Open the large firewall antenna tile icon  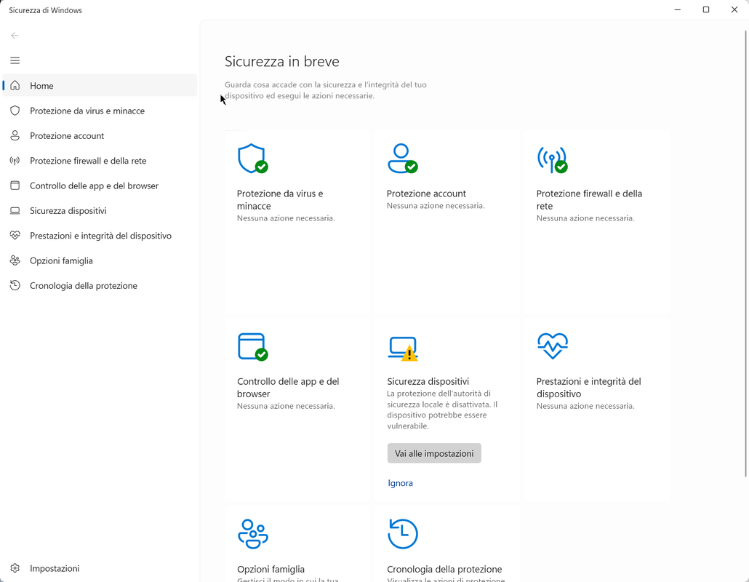click(552, 159)
